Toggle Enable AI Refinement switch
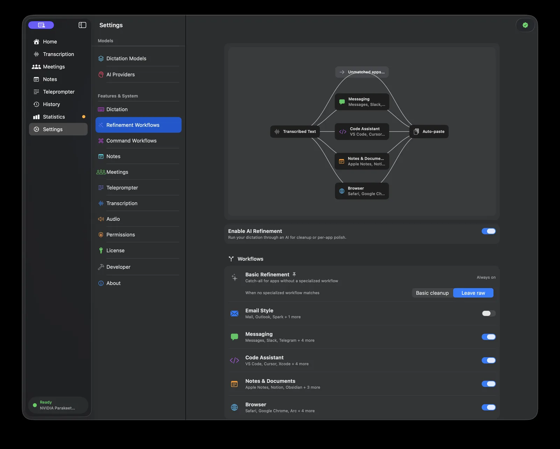This screenshot has width=560, height=449. click(x=489, y=231)
